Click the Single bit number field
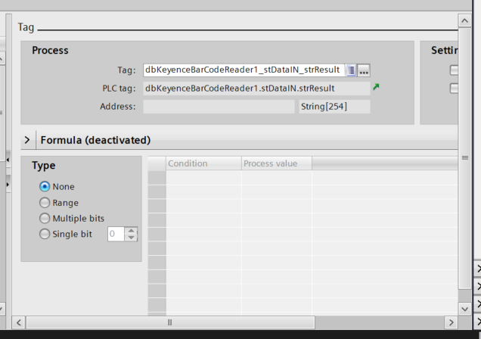The height and width of the screenshot is (339, 481). coord(116,234)
